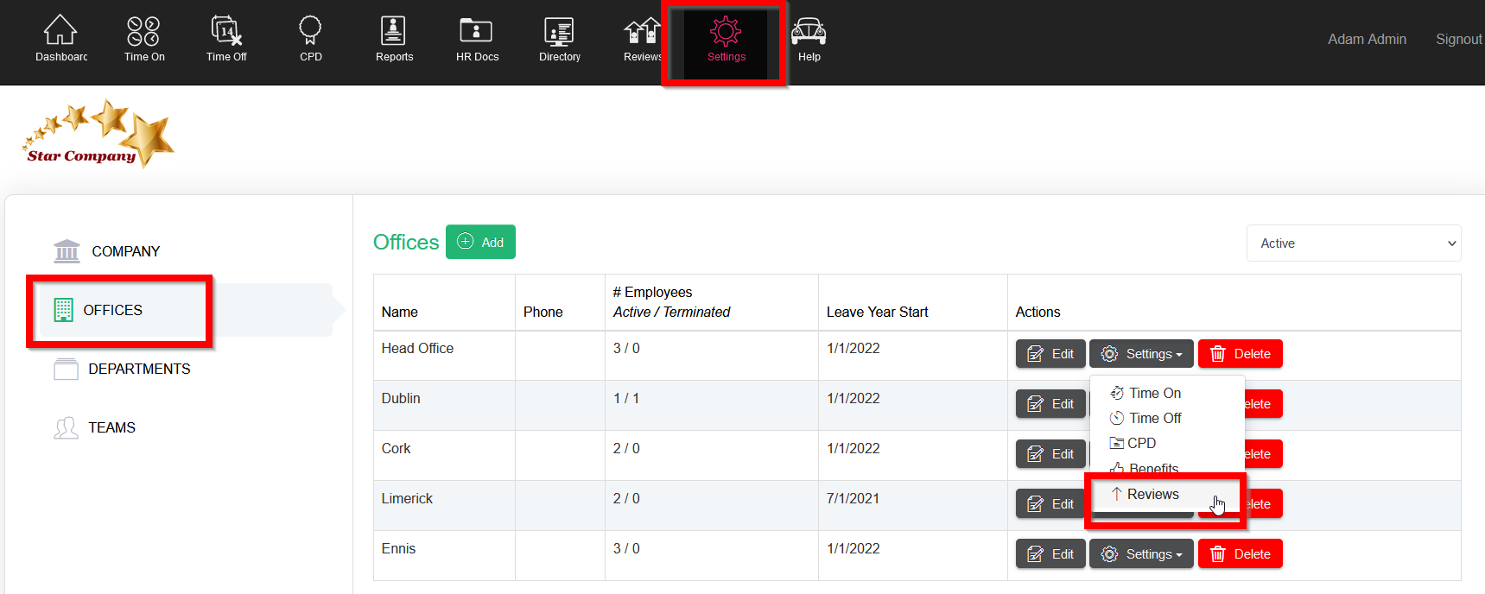Click the Signout link

tap(1458, 39)
